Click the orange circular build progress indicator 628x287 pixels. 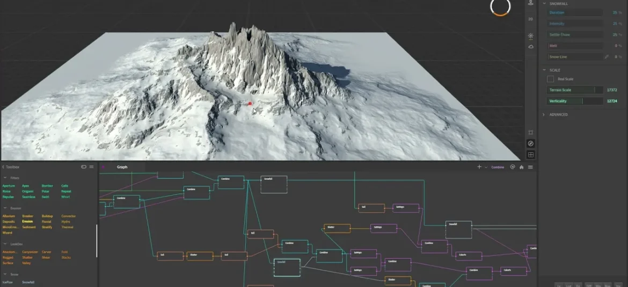coord(500,7)
